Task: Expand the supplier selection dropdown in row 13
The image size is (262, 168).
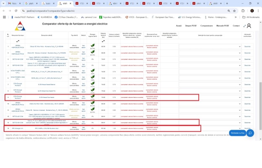Action: [x=210, y=123]
